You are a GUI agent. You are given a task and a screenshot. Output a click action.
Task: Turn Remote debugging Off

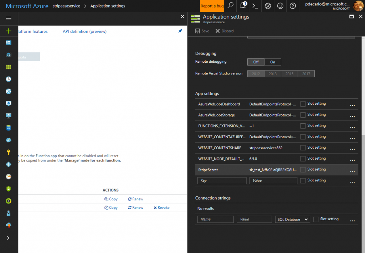256,62
